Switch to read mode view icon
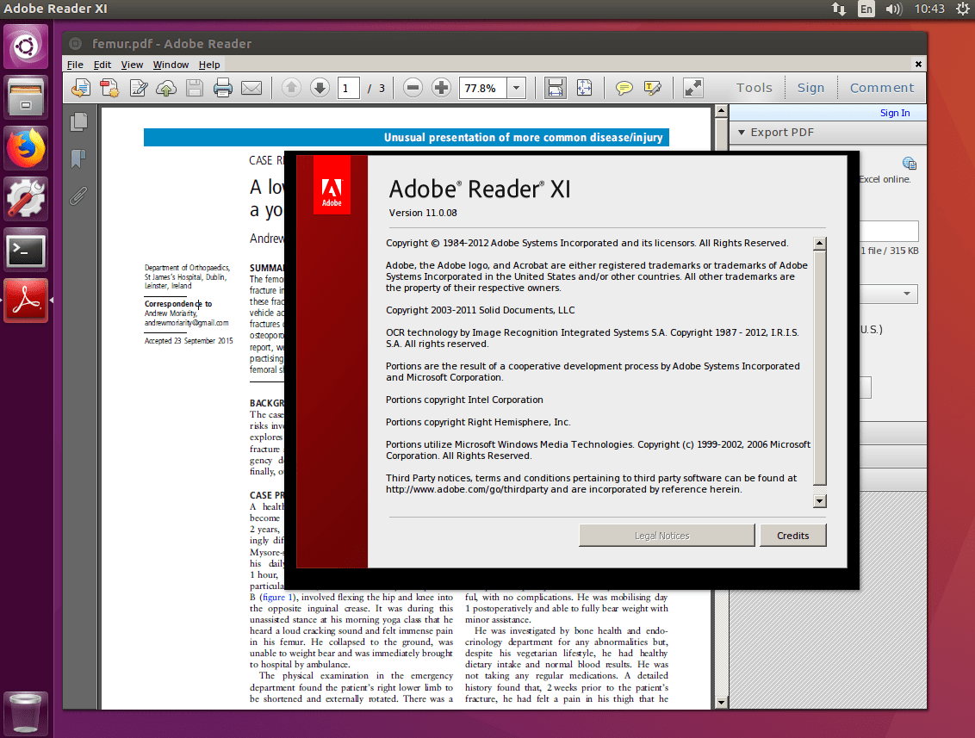The width and height of the screenshot is (975, 738). [692, 88]
